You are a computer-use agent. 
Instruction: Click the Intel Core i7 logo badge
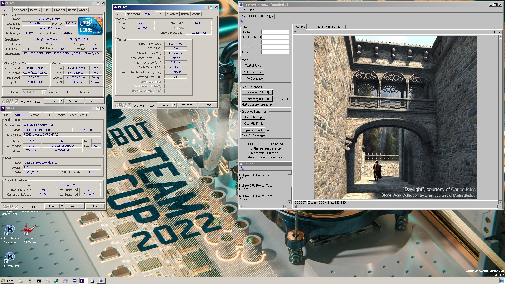pyautogui.click(x=90, y=26)
